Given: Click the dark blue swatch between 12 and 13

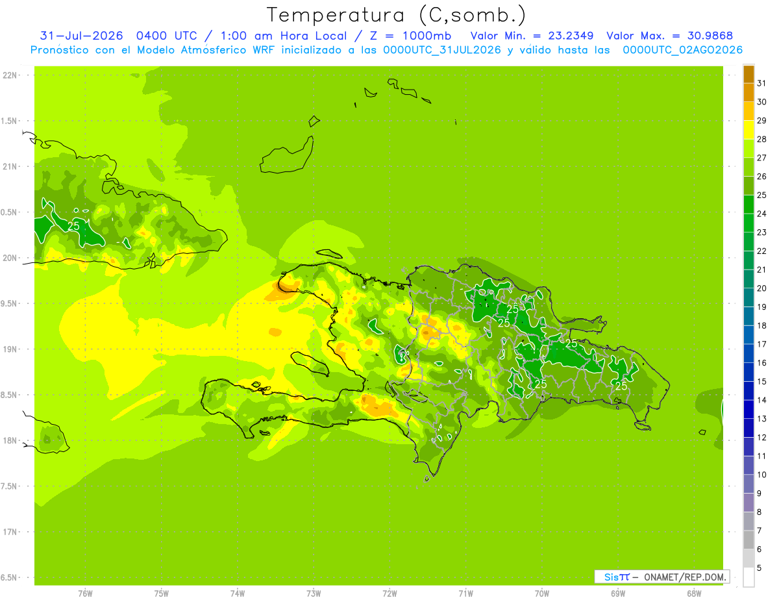Looking at the screenshot, I should coord(748,429).
